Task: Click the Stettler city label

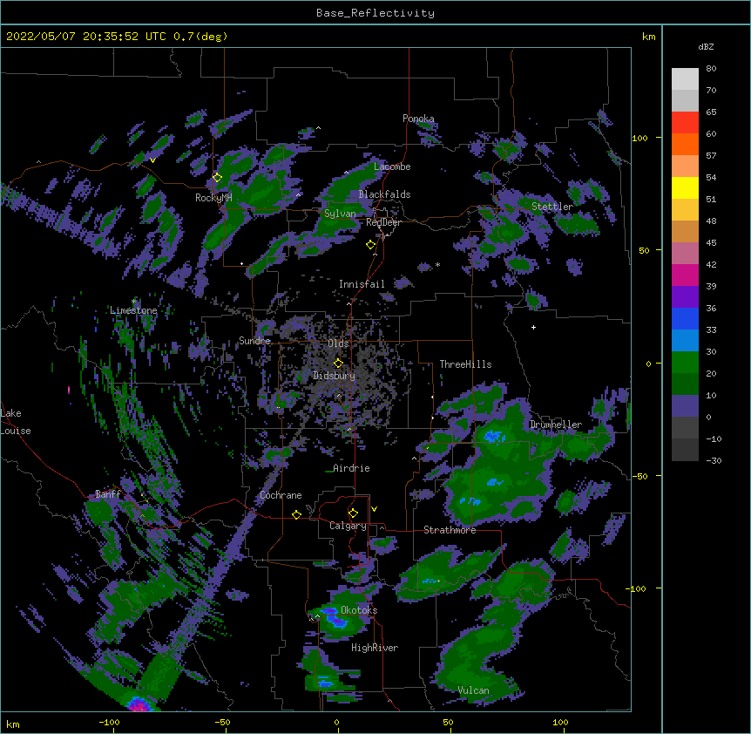Action: click(552, 207)
